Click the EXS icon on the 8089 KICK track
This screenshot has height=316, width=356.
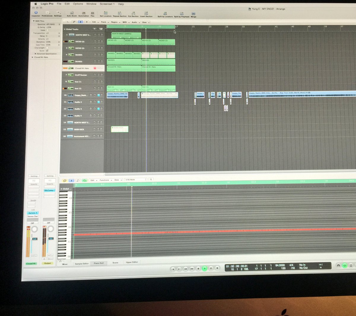[70, 129]
